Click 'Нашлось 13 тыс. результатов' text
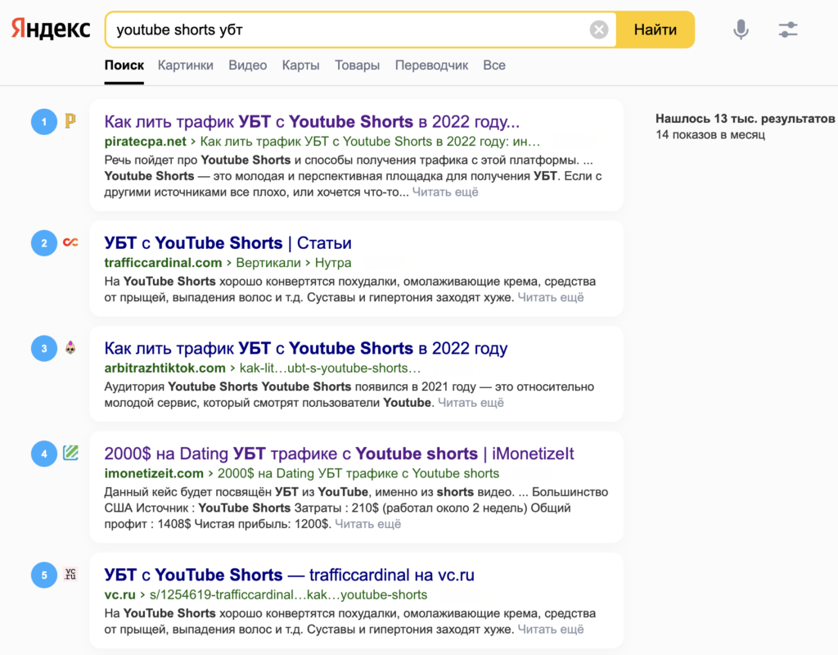This screenshot has width=838, height=655. (745, 119)
